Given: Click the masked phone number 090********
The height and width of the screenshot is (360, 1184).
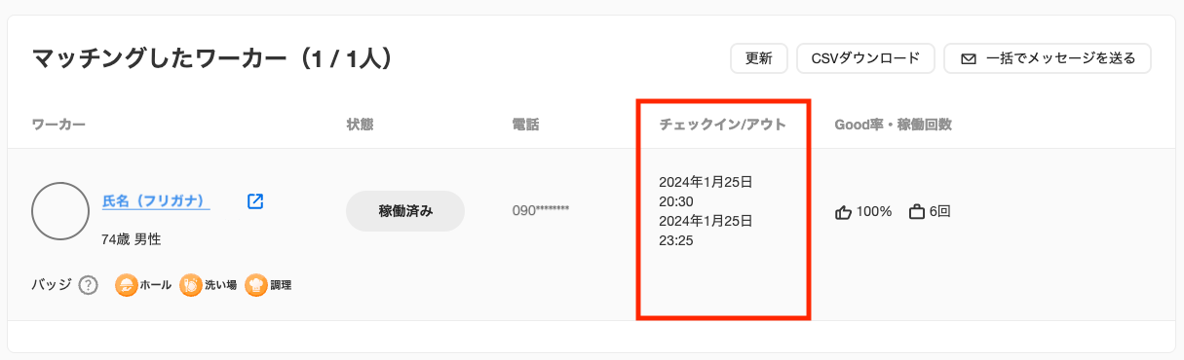Looking at the screenshot, I should click(x=541, y=210).
